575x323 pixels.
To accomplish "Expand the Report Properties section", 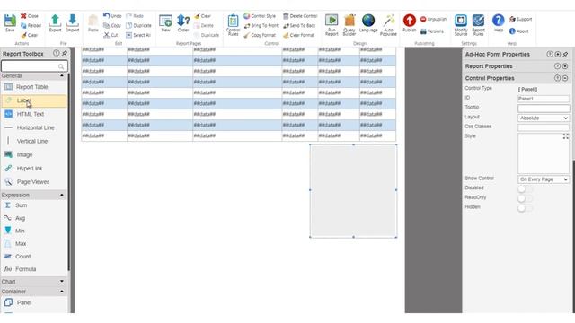I will 565,66.
